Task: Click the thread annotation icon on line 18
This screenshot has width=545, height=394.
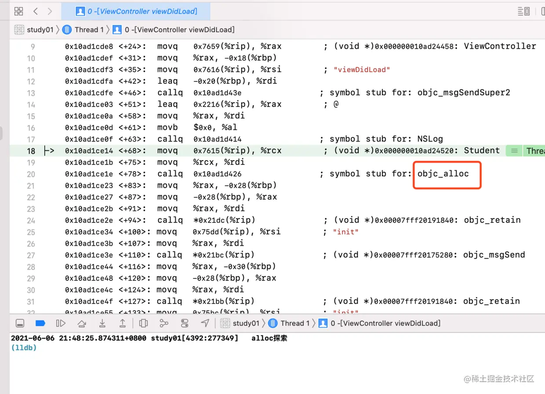Action: point(514,150)
